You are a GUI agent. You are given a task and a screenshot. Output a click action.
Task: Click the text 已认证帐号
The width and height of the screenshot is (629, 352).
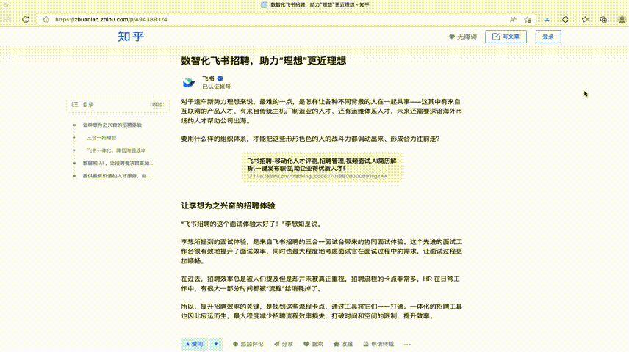click(x=216, y=87)
